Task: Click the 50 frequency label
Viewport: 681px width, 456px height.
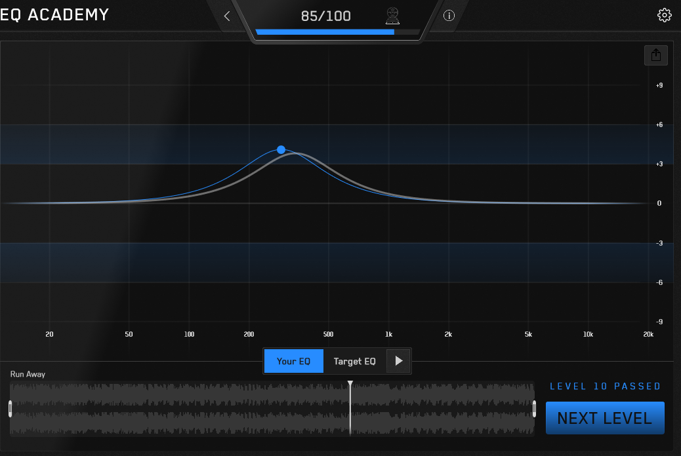Action: 129,334
